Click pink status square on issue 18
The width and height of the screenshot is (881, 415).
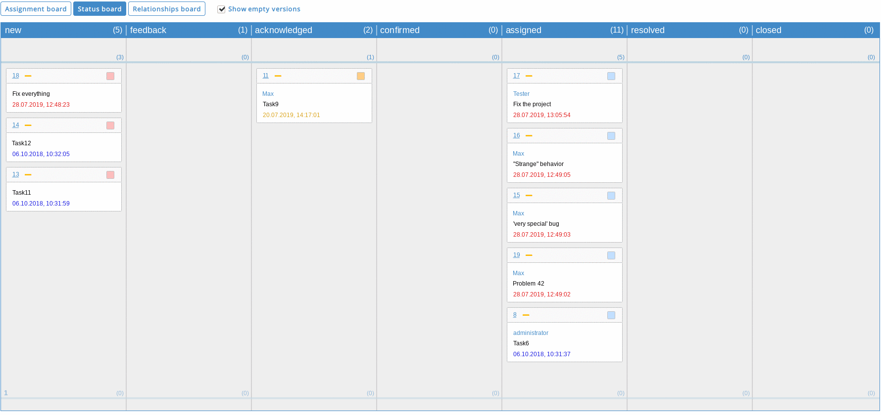click(x=110, y=76)
